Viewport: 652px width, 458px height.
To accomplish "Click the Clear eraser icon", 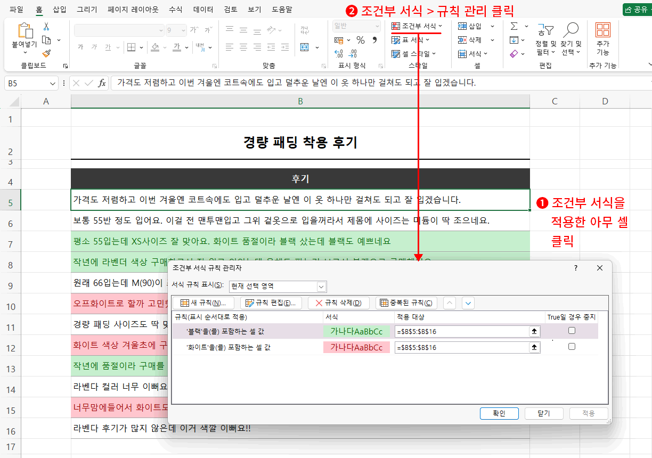I will [x=514, y=53].
